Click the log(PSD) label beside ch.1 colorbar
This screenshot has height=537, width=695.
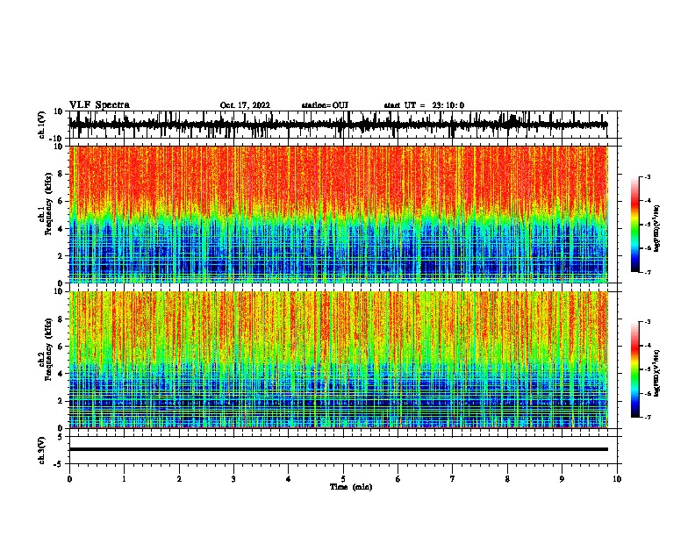(656, 229)
